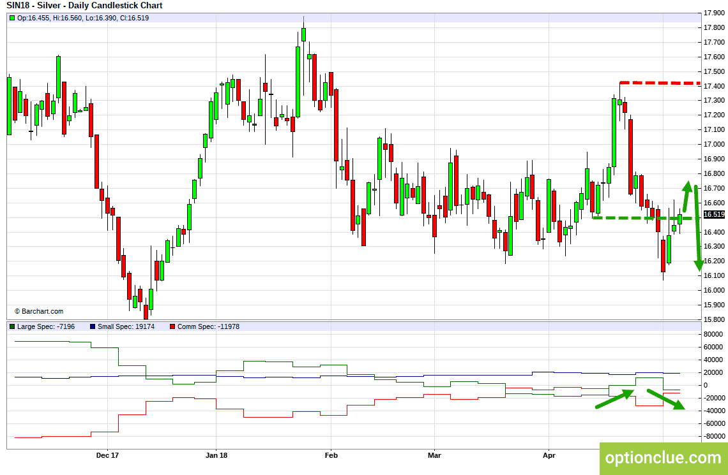This screenshot has width=728, height=475.
Task: Click the current price tag 16.519
Action: tap(714, 214)
